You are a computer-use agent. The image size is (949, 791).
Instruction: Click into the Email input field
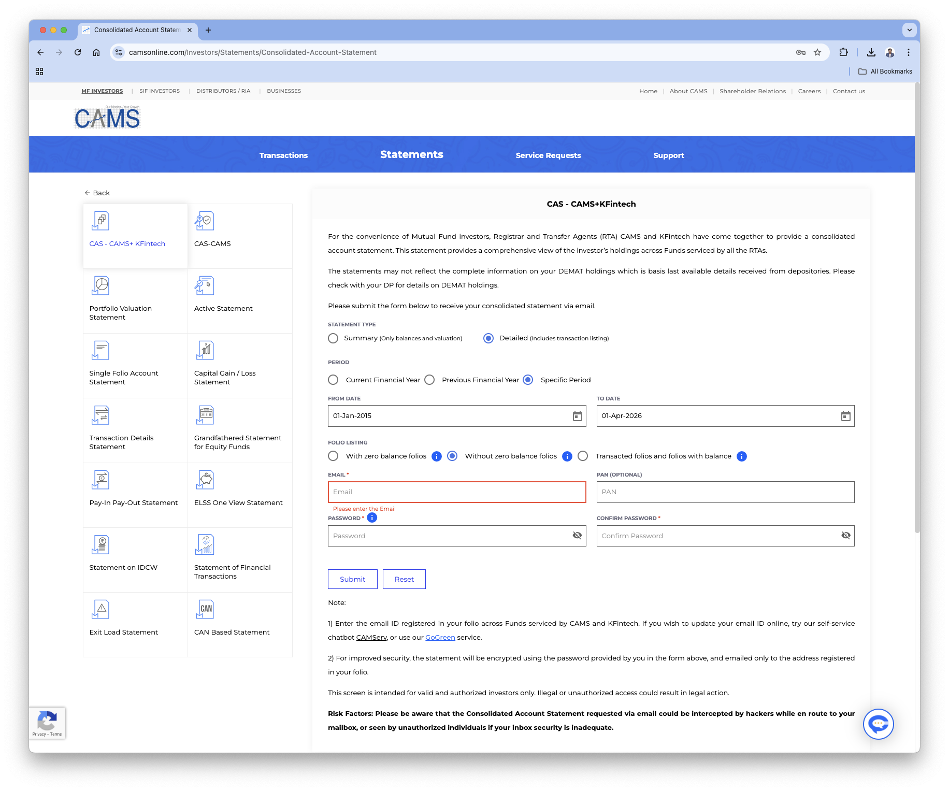456,492
